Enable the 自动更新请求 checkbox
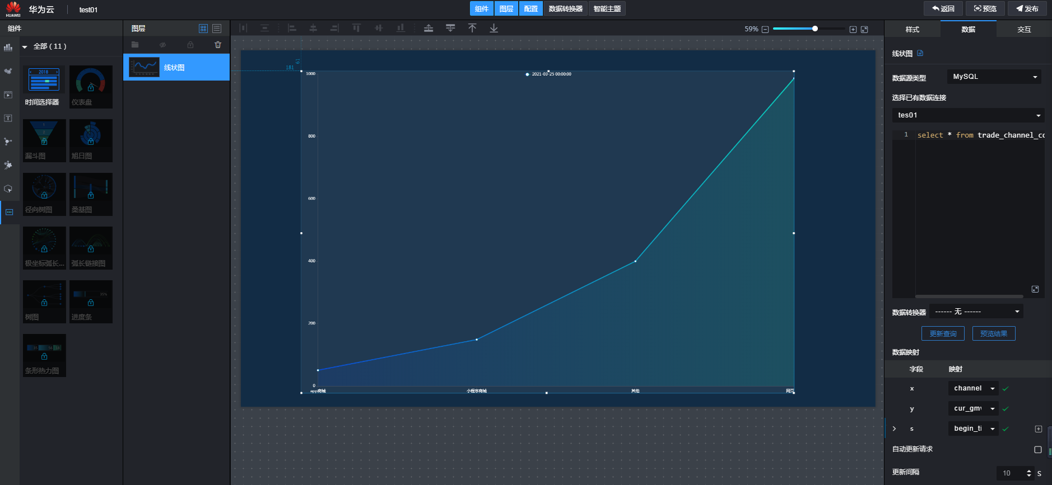The height and width of the screenshot is (485, 1052). click(x=1038, y=449)
